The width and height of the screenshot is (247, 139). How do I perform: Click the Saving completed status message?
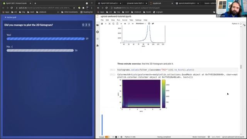(164, 137)
